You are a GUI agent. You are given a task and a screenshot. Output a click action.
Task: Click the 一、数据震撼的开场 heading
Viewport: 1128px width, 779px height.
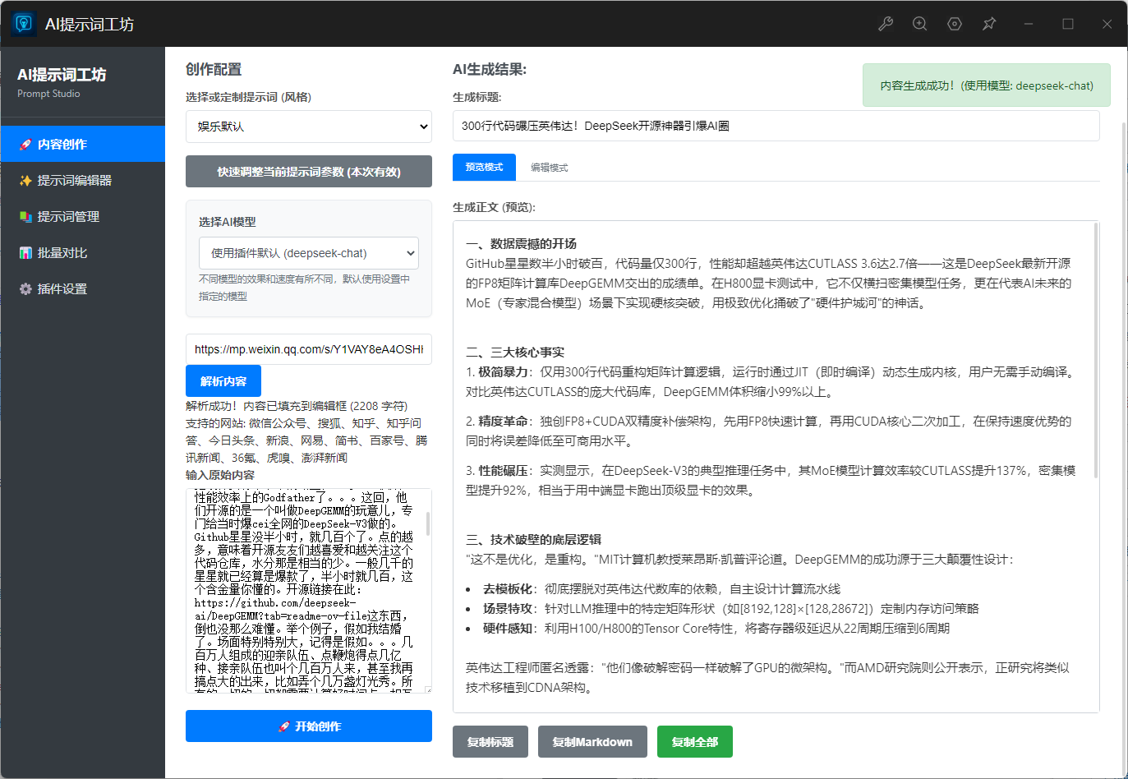521,244
